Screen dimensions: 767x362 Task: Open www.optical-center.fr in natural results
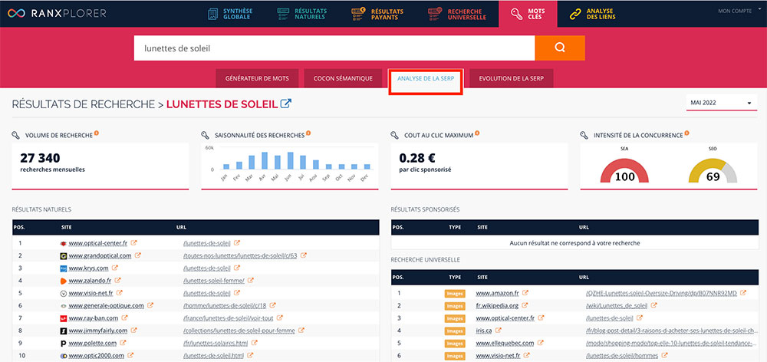click(98, 243)
